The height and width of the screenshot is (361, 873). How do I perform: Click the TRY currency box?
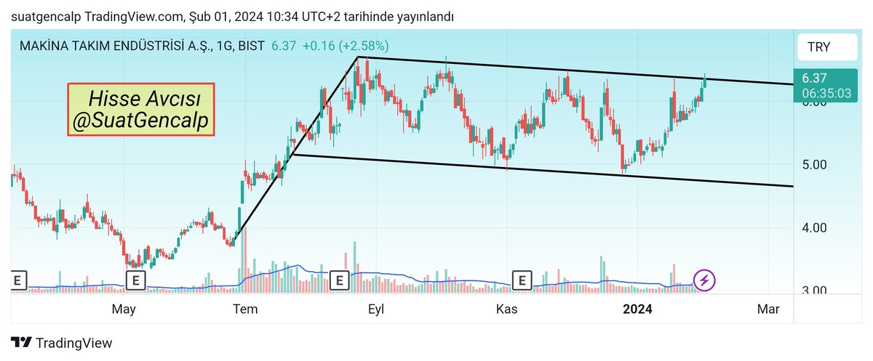click(x=827, y=49)
